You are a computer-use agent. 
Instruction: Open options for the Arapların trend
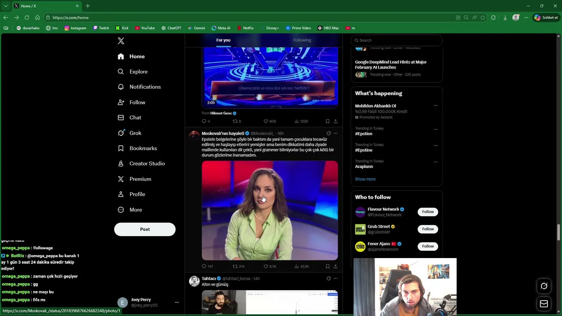(x=436, y=162)
